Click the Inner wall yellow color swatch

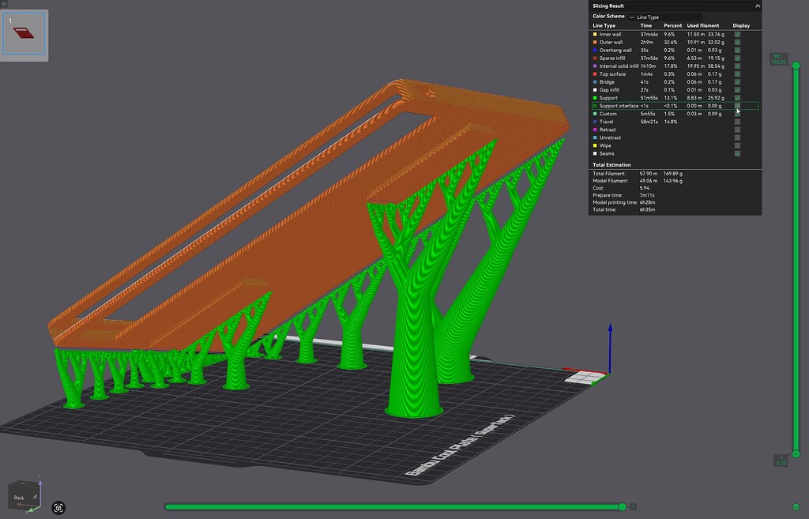[595, 35]
